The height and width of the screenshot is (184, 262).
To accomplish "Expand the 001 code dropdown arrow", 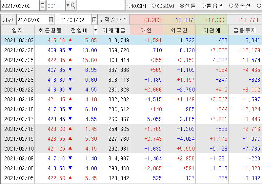I will click(68, 6).
